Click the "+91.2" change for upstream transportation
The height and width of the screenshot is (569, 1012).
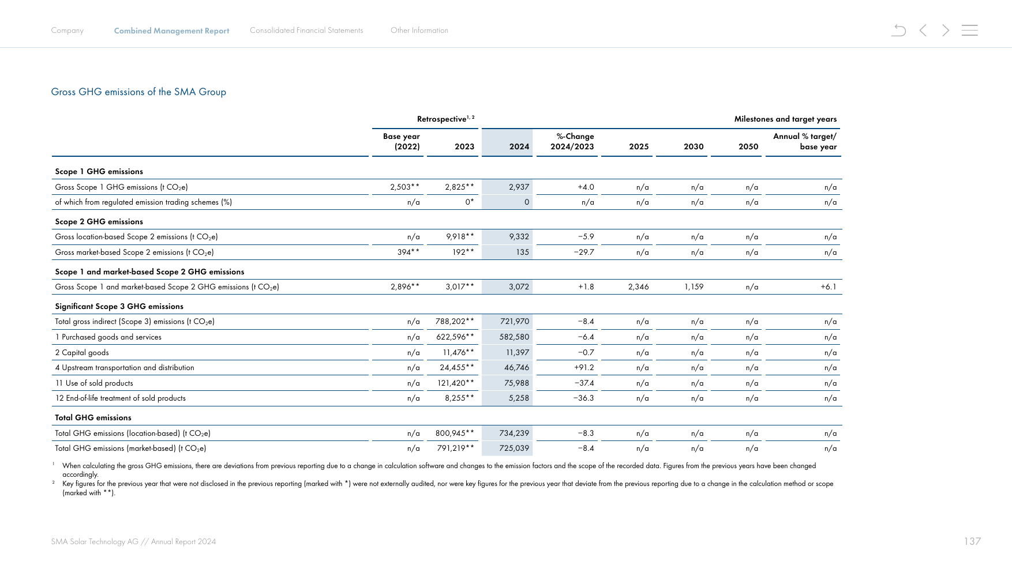584,368
